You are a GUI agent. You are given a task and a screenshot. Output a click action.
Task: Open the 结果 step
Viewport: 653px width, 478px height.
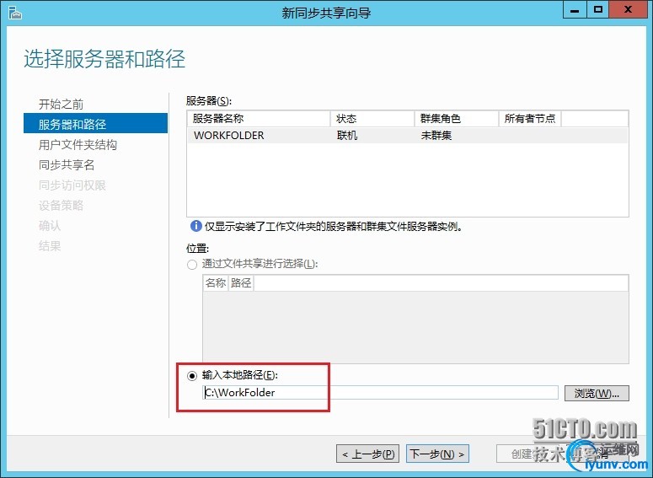tap(50, 246)
